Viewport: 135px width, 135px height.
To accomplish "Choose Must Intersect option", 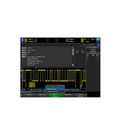I will (x=55, y=89).
